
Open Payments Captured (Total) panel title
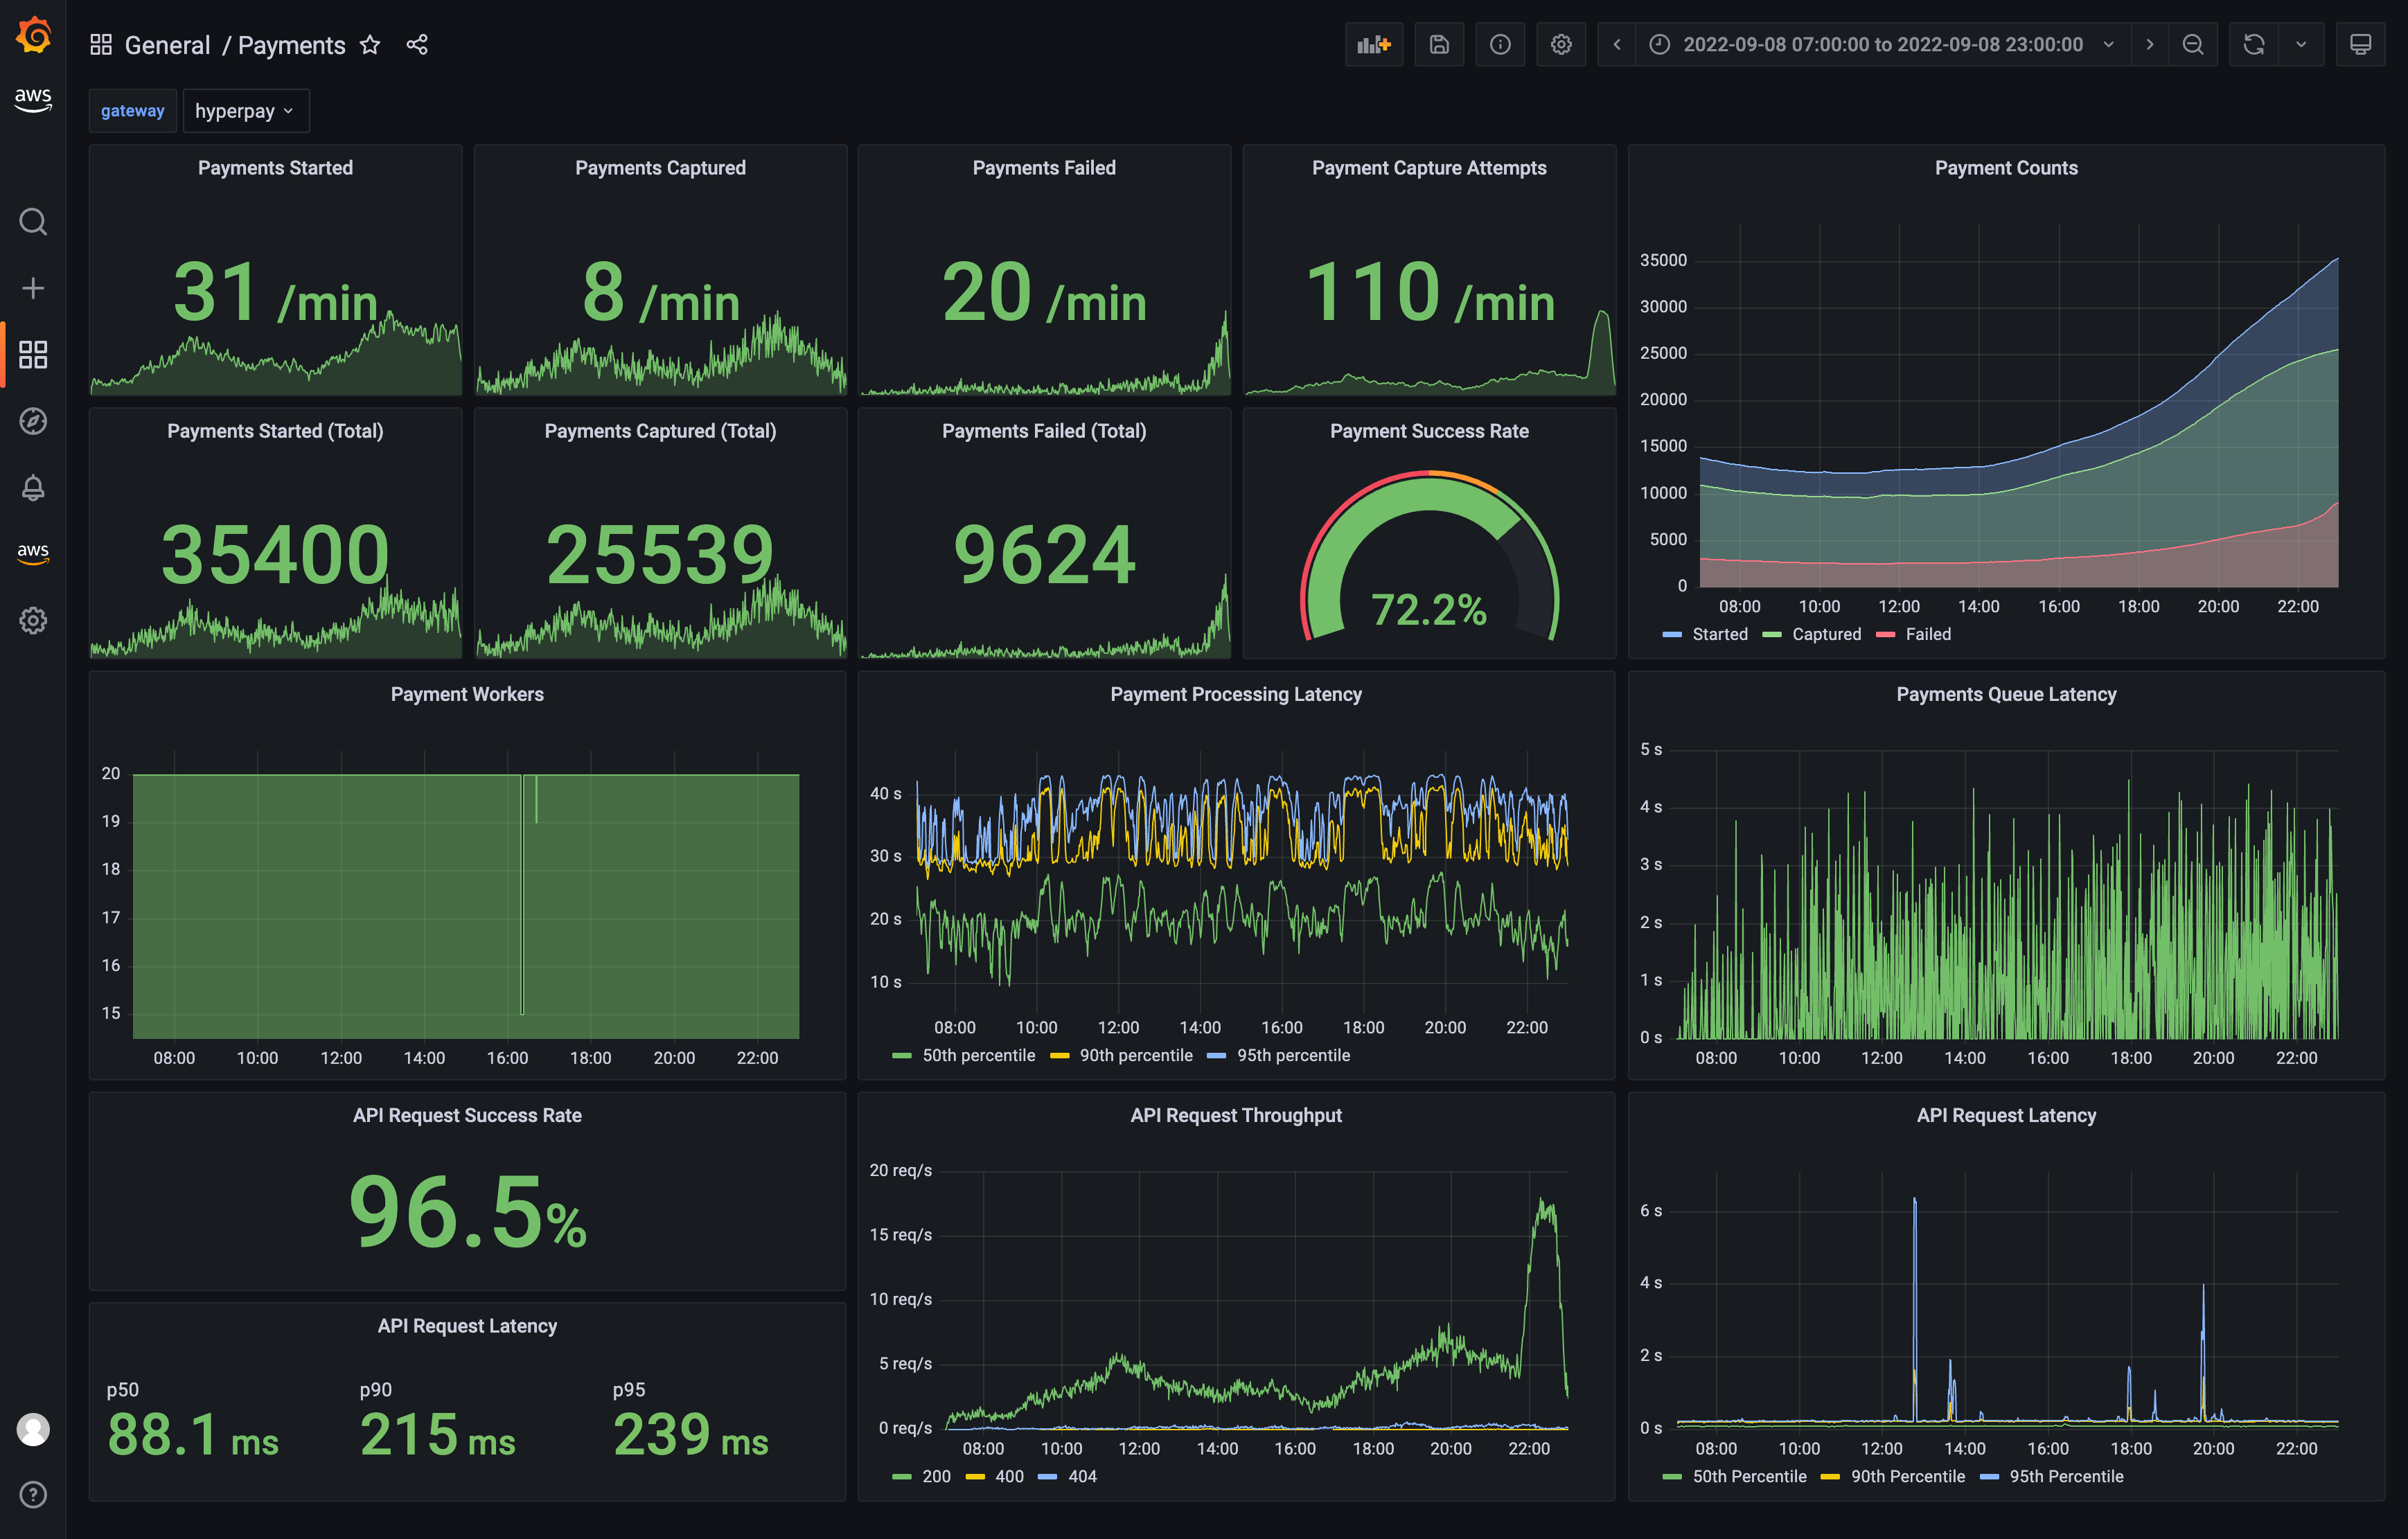pyautogui.click(x=660, y=431)
